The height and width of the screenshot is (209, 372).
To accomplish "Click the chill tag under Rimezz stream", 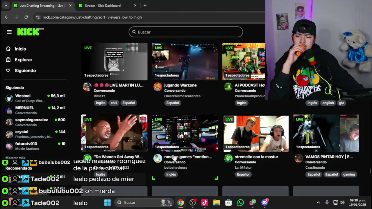I will [x=114, y=103].
